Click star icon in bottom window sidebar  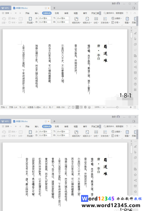tap(135, 175)
